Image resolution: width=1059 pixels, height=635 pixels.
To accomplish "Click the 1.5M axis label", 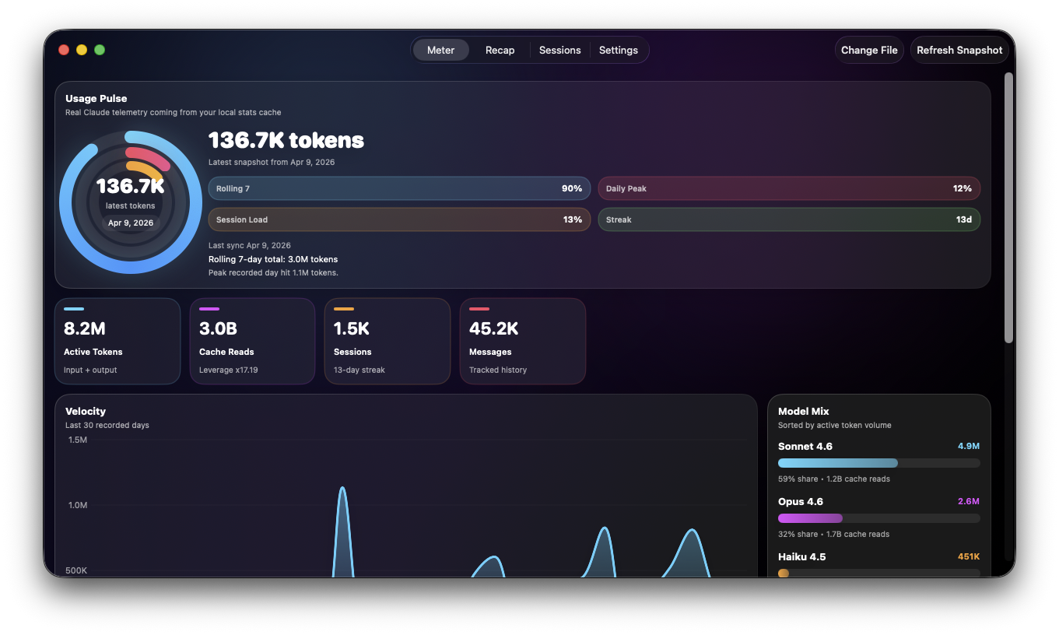I will click(x=78, y=440).
